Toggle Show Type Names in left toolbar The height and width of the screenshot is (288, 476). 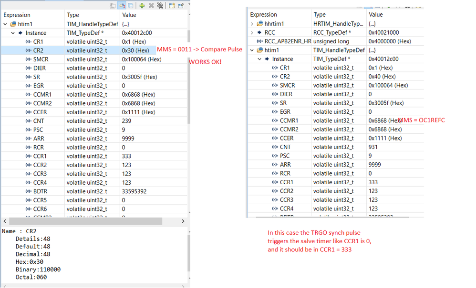[x=113, y=5]
